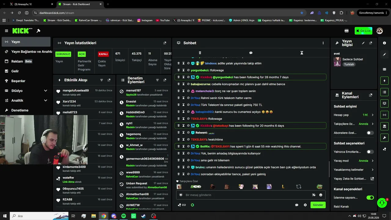Open the green support headset chat bubble
The image size is (391, 220).
(x=382, y=203)
